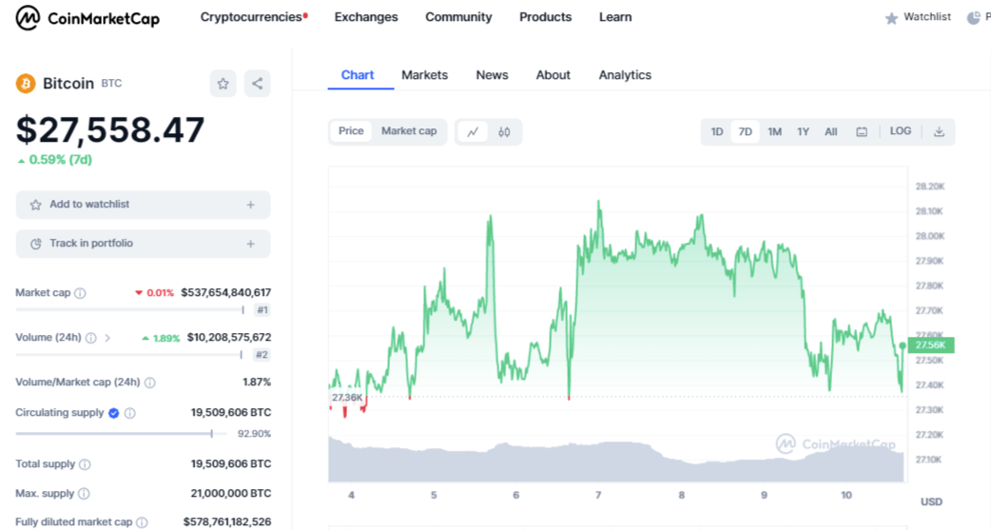Viewport: 991px width, 530px height.
Task: Click the 27.56K current price label
Action: click(931, 345)
